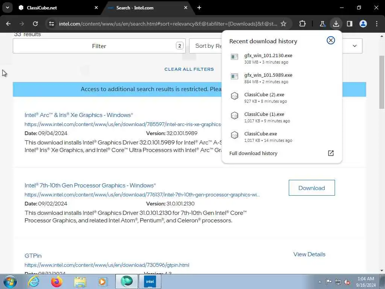The image size is (385, 289).
Task: Open Windows Media Player from the taskbar
Action: coord(103,281)
